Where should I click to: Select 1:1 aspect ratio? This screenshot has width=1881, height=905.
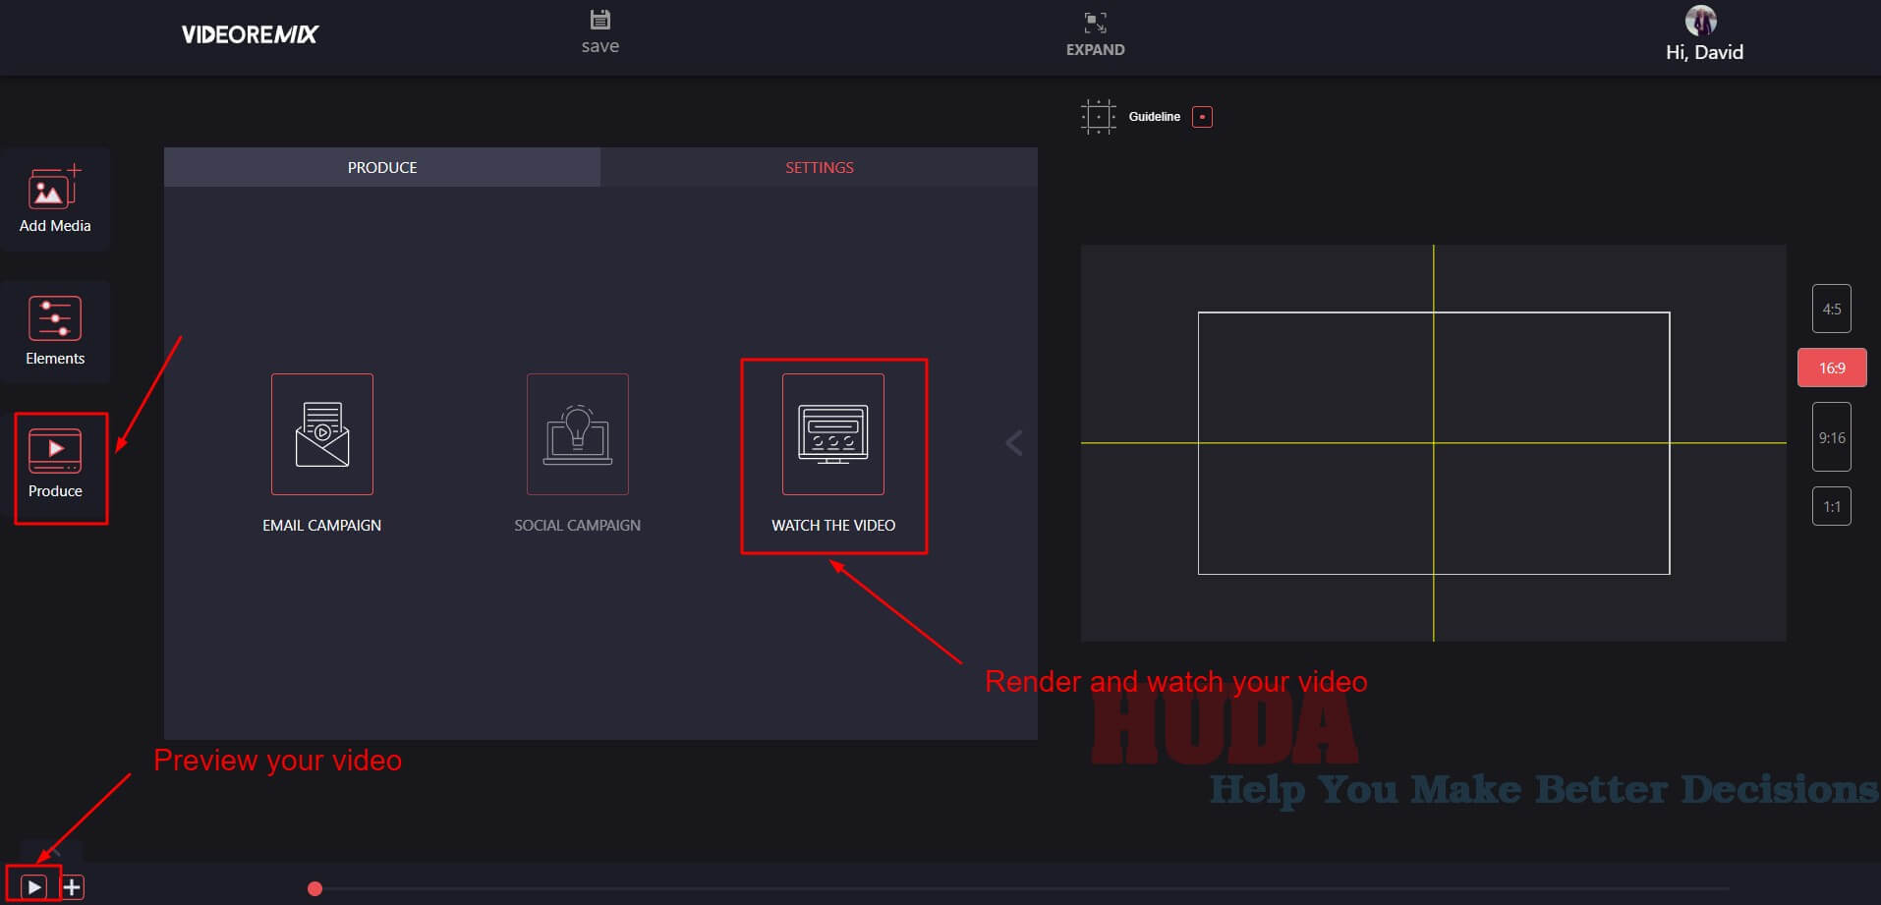[1832, 506]
